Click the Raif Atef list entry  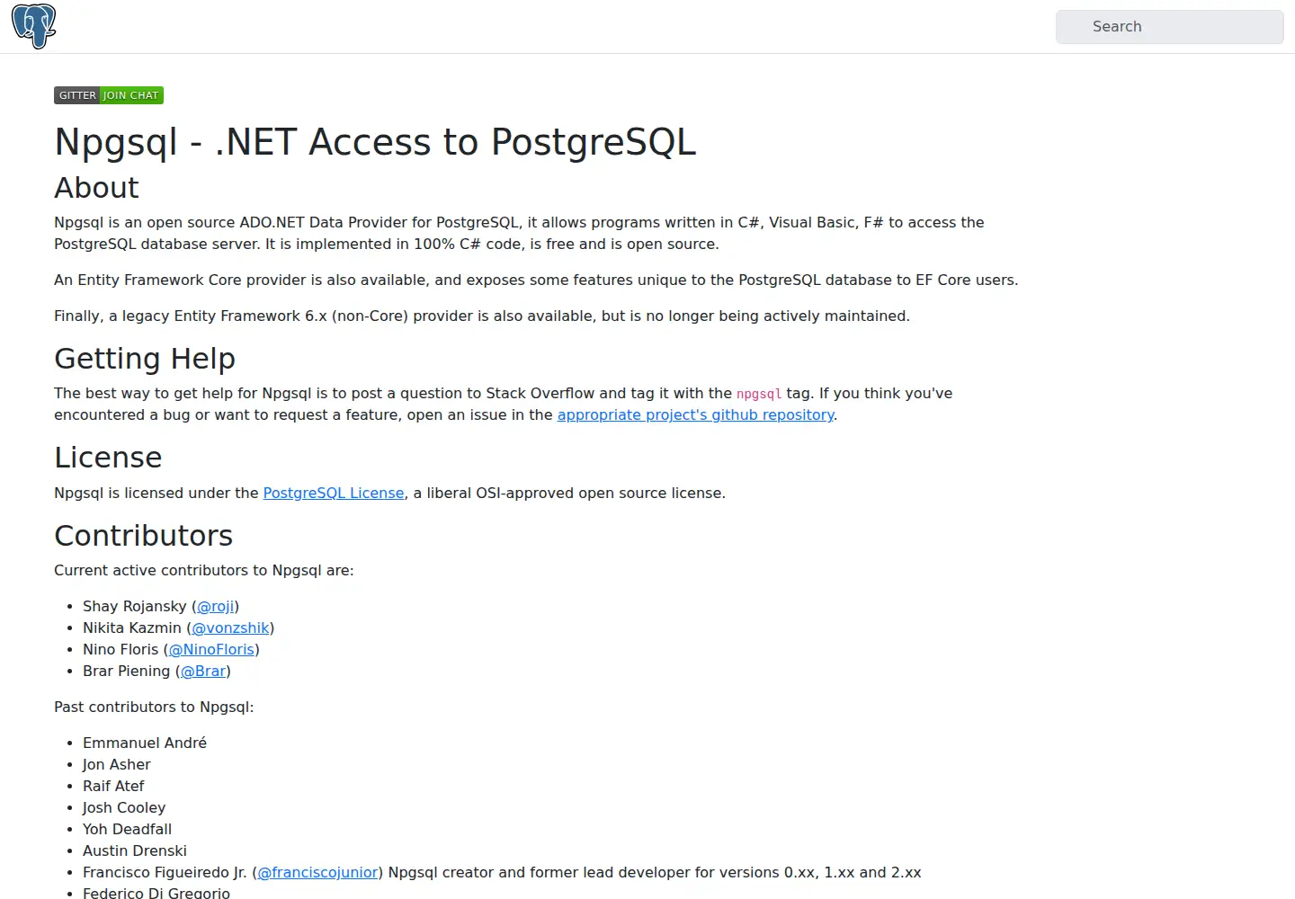coord(113,786)
